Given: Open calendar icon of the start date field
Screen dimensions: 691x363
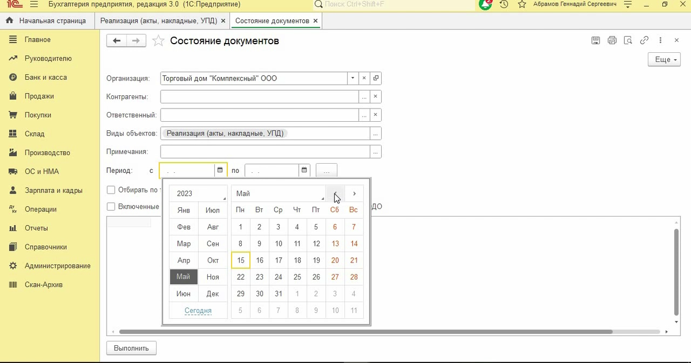Looking at the screenshot, I should (x=220, y=171).
